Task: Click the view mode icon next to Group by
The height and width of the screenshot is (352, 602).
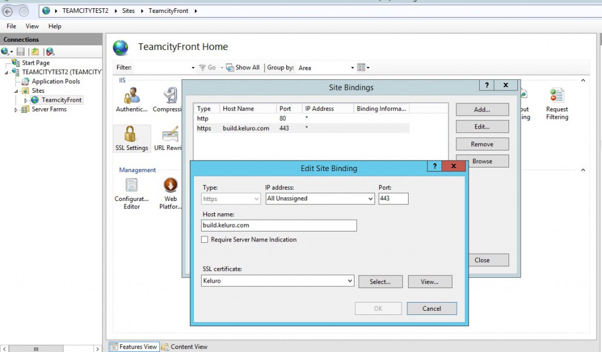Action: tap(363, 68)
